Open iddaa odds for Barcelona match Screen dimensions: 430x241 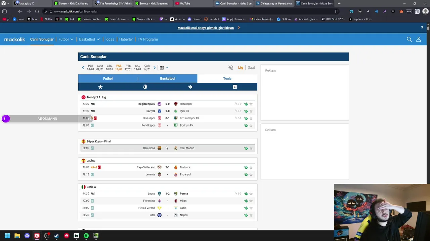point(246,148)
